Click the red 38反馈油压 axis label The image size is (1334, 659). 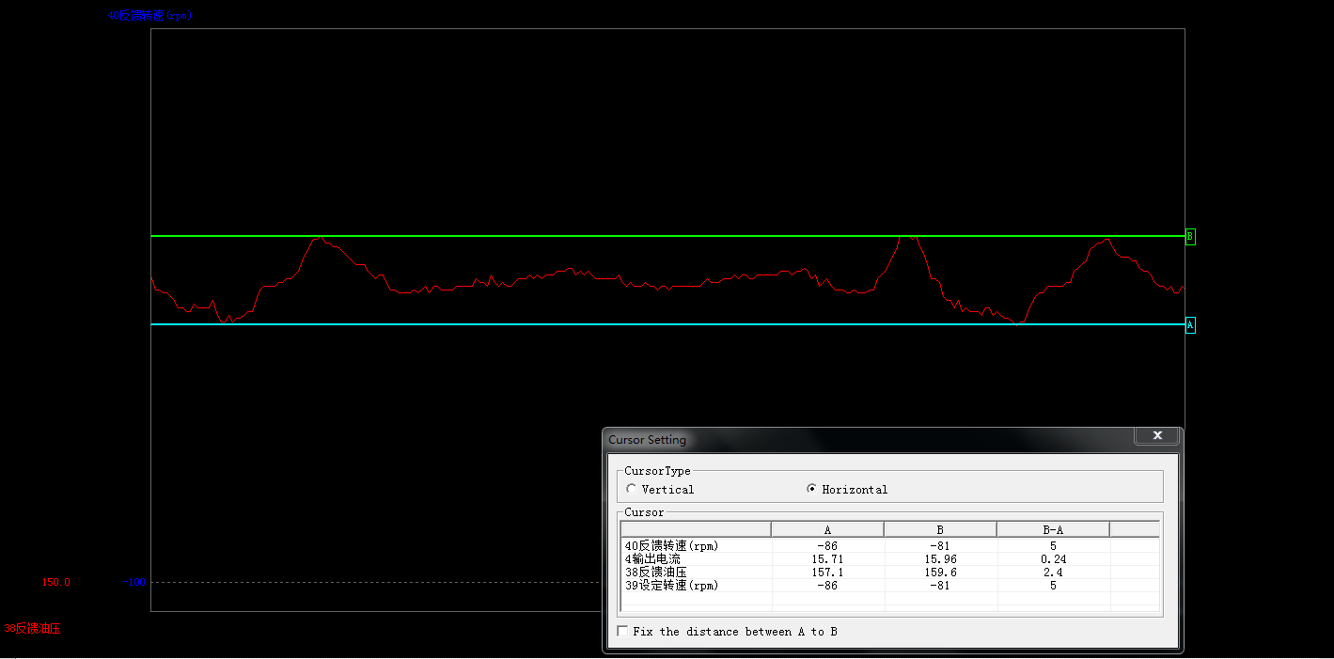click(x=33, y=628)
